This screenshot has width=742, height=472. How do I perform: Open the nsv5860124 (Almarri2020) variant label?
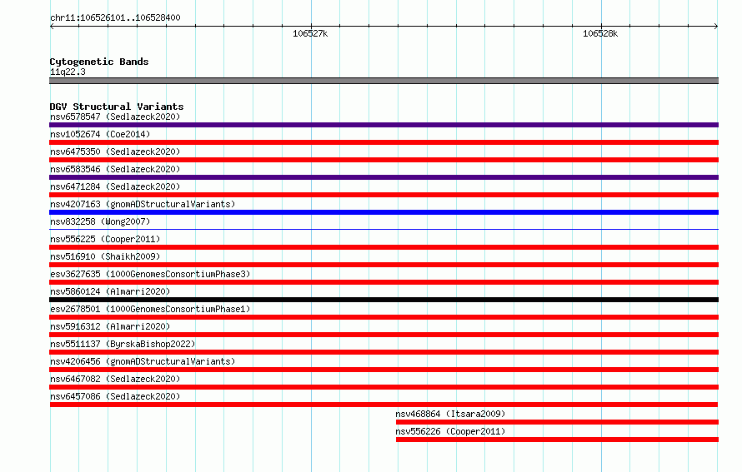[x=110, y=291]
